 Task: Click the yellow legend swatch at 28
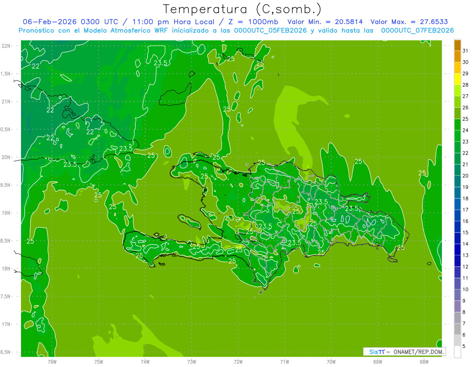[457, 80]
